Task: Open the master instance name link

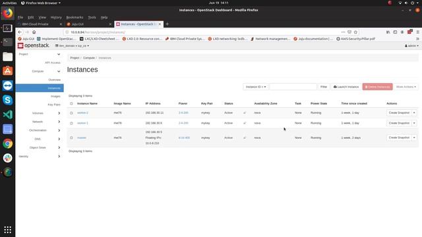Action: tap(82, 138)
